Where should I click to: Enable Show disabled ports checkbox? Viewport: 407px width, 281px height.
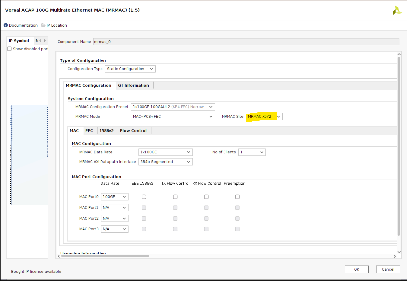pos(10,49)
